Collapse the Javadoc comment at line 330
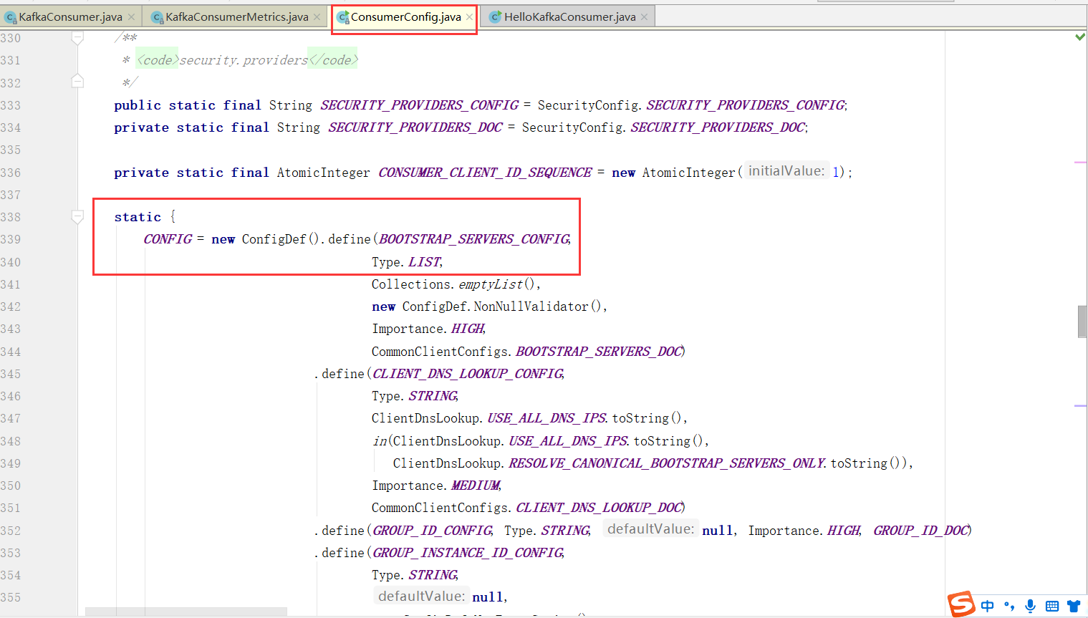1088x618 pixels. tap(77, 39)
